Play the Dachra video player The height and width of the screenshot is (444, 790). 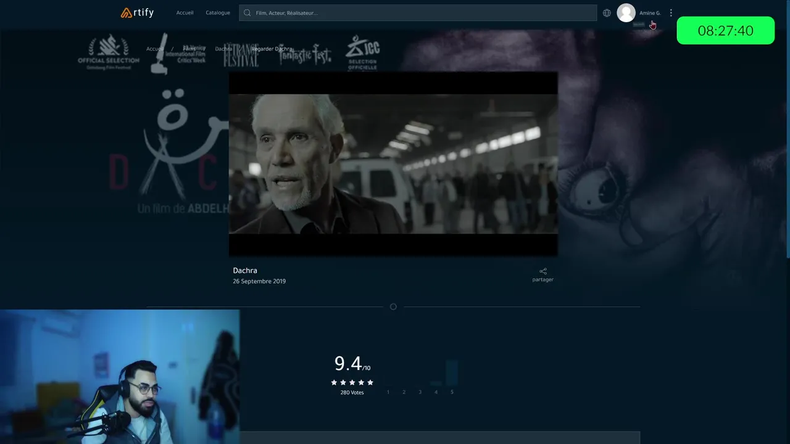tap(393, 163)
